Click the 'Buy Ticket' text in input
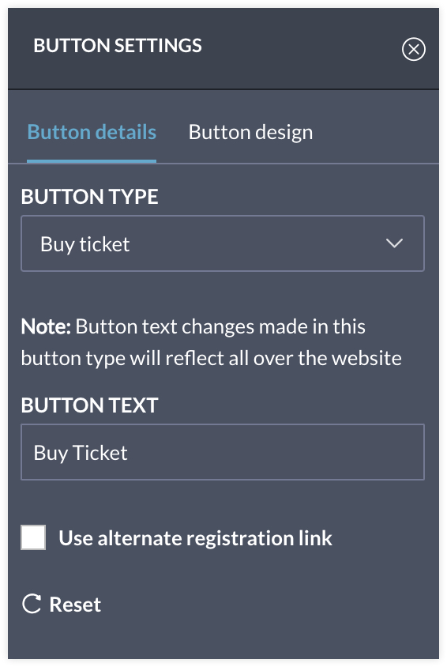Screen dimensions: 447x667 point(81,454)
